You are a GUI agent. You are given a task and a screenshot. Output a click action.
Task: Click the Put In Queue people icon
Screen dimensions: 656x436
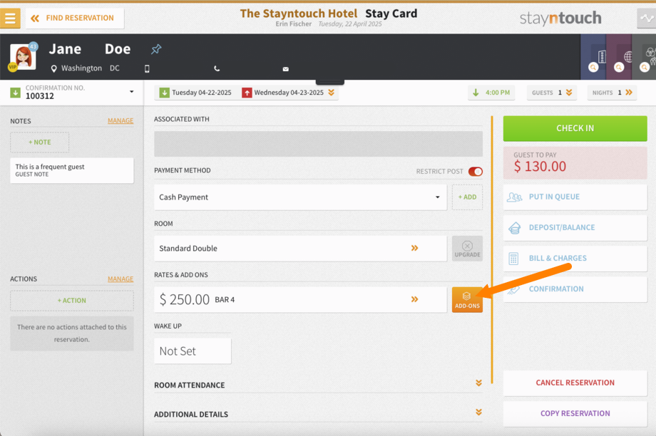(x=514, y=197)
